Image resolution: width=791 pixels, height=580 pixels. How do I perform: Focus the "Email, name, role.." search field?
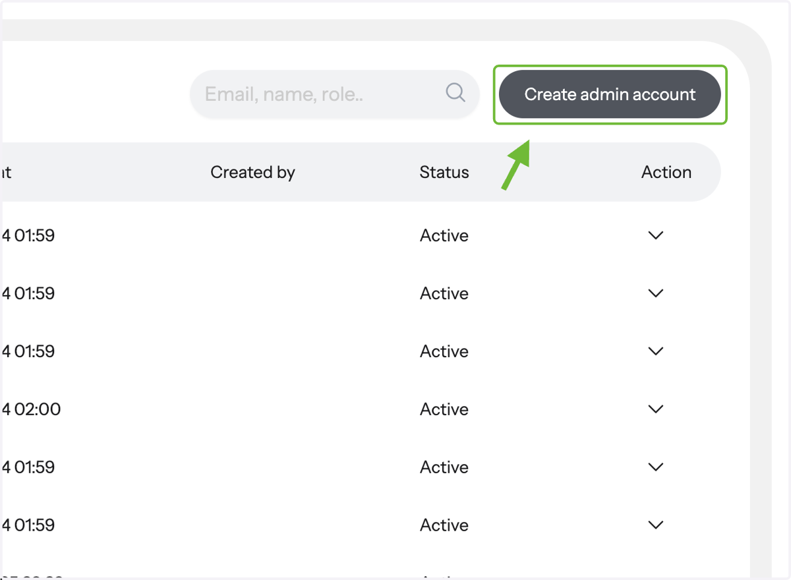(334, 94)
